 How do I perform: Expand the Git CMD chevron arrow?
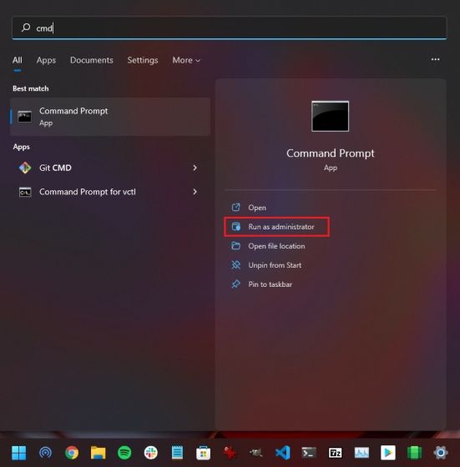(x=195, y=168)
